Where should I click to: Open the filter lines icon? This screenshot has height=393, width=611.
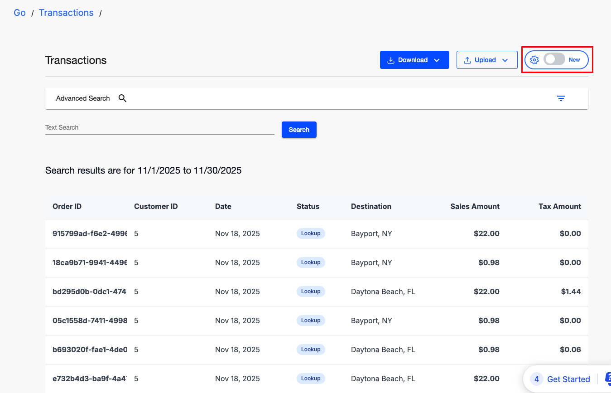pyautogui.click(x=561, y=98)
